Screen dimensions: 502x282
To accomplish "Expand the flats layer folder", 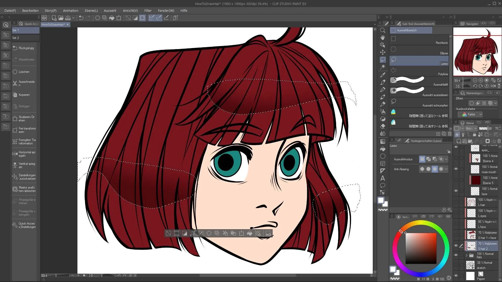I will [467, 255].
